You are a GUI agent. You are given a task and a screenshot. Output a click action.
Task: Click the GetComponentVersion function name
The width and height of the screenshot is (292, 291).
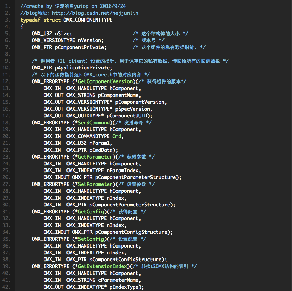pos(105,81)
